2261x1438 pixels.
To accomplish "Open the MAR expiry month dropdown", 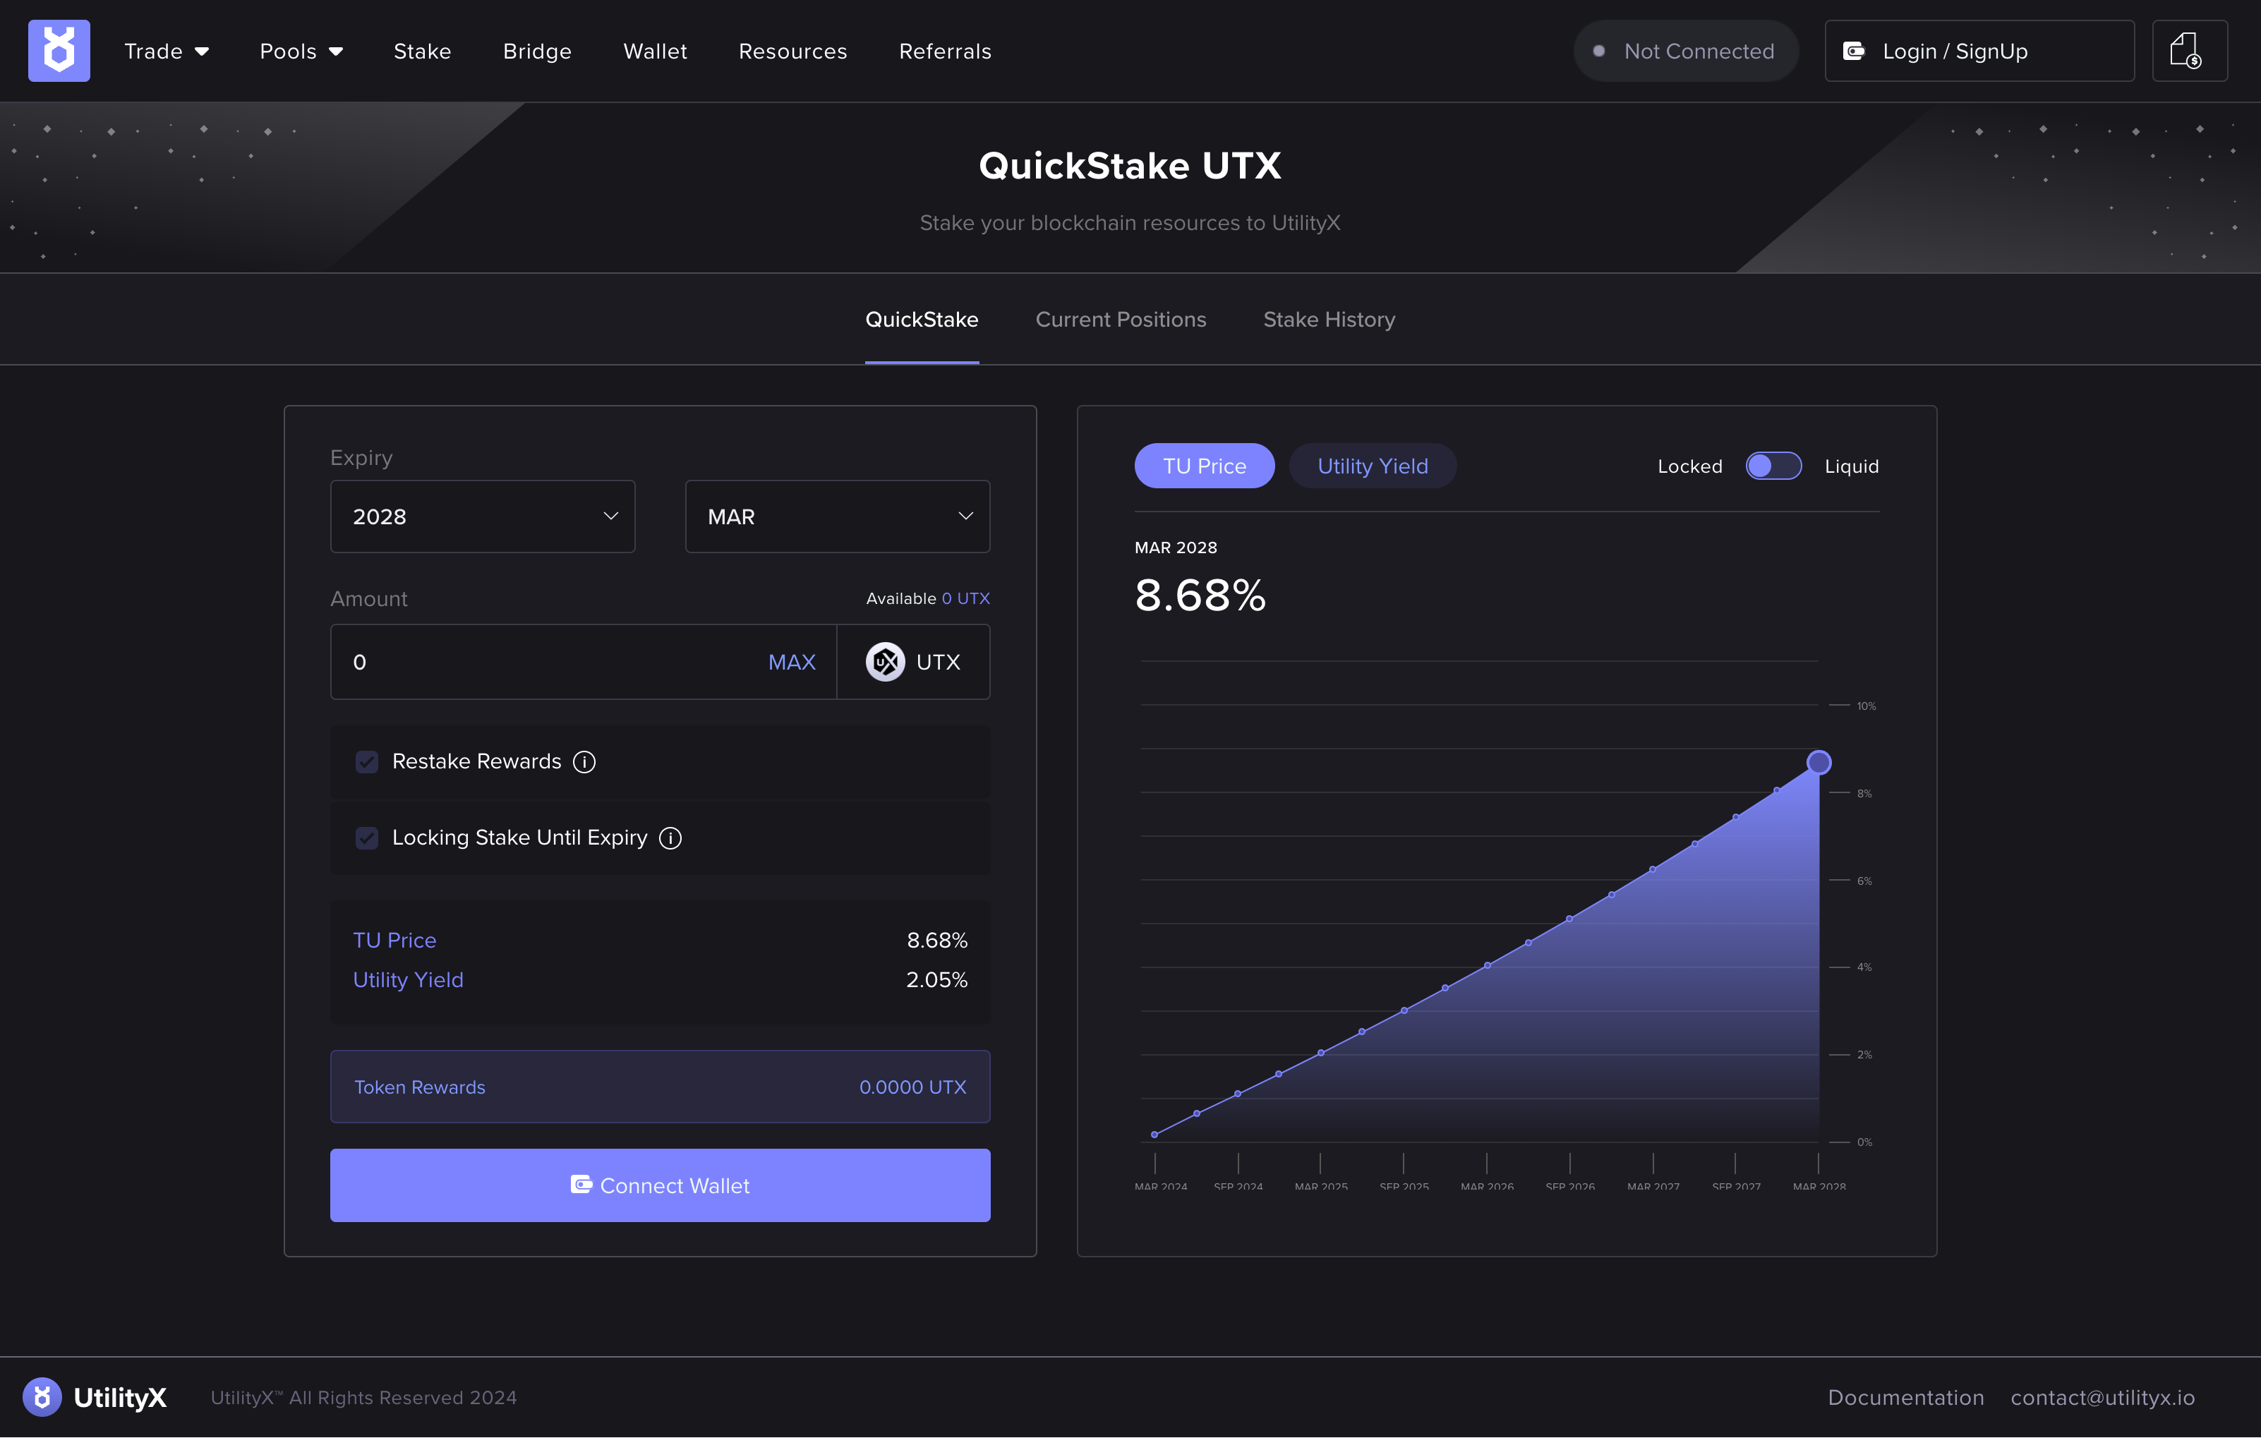I will (837, 516).
